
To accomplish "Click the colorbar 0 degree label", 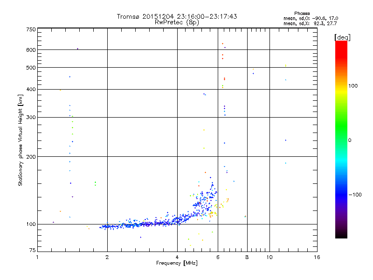I will 350,140.
